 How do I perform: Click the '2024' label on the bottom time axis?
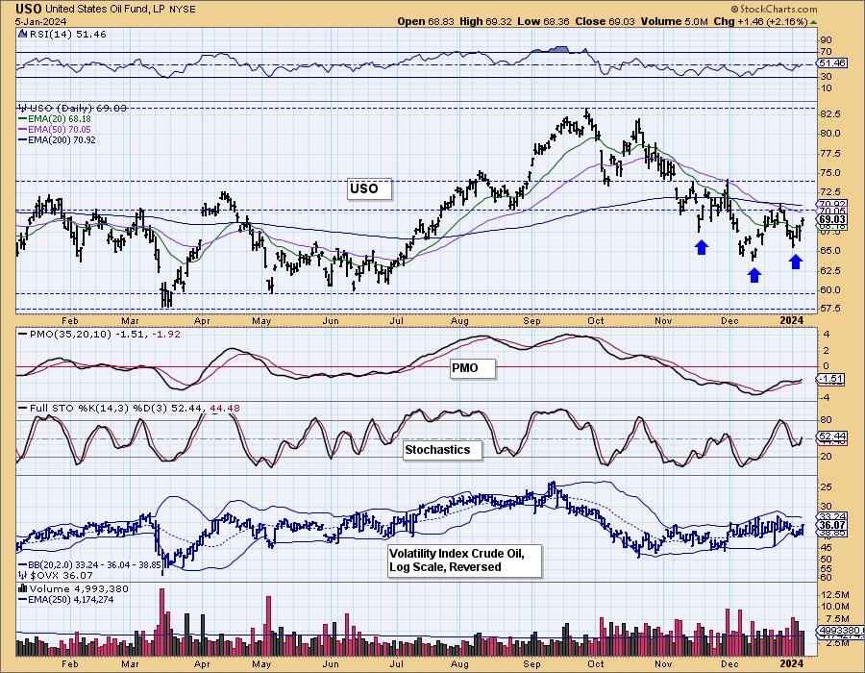pyautogui.click(x=792, y=663)
